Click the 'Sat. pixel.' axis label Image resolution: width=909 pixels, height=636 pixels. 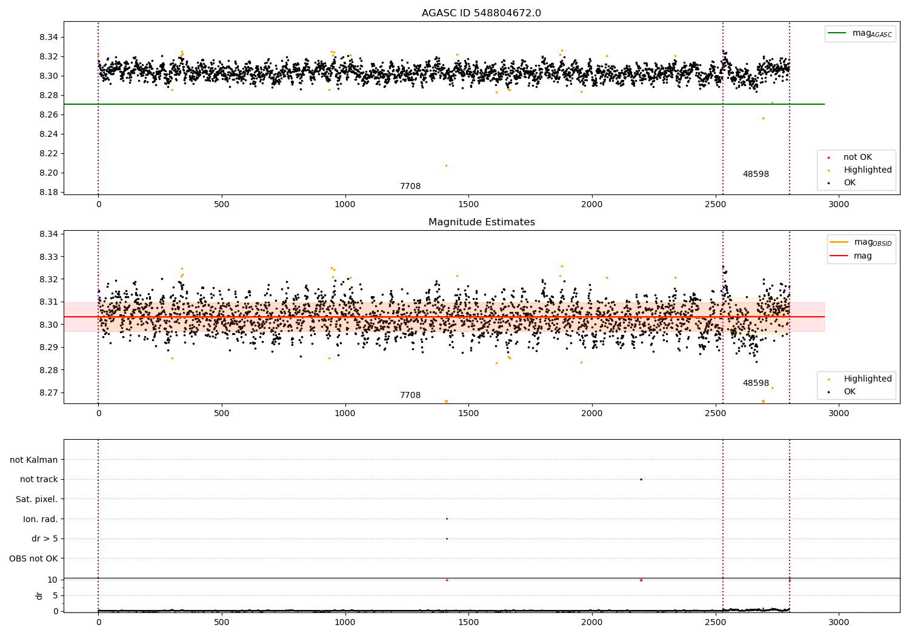click(x=37, y=499)
